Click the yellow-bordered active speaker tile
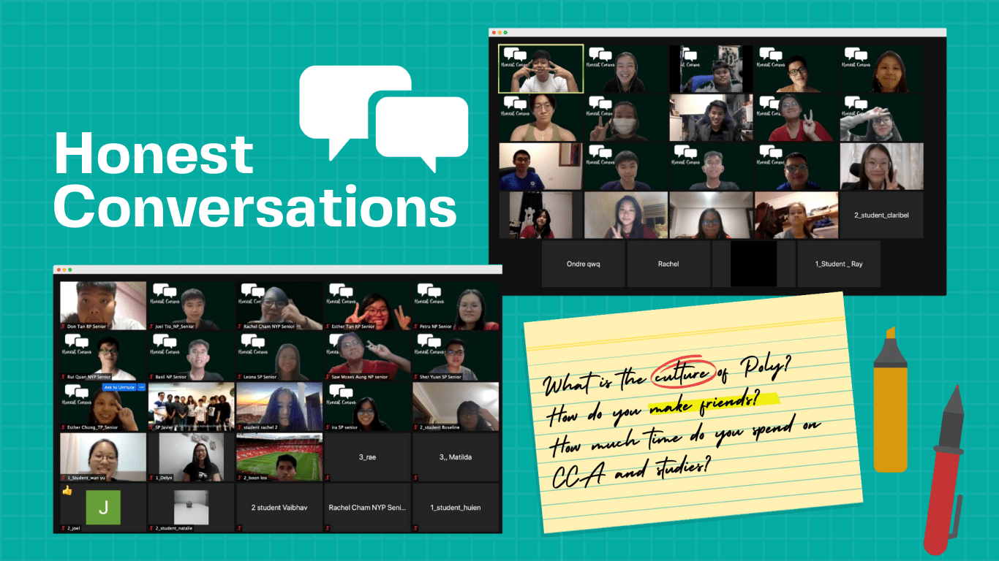999x561 pixels. 540,69
